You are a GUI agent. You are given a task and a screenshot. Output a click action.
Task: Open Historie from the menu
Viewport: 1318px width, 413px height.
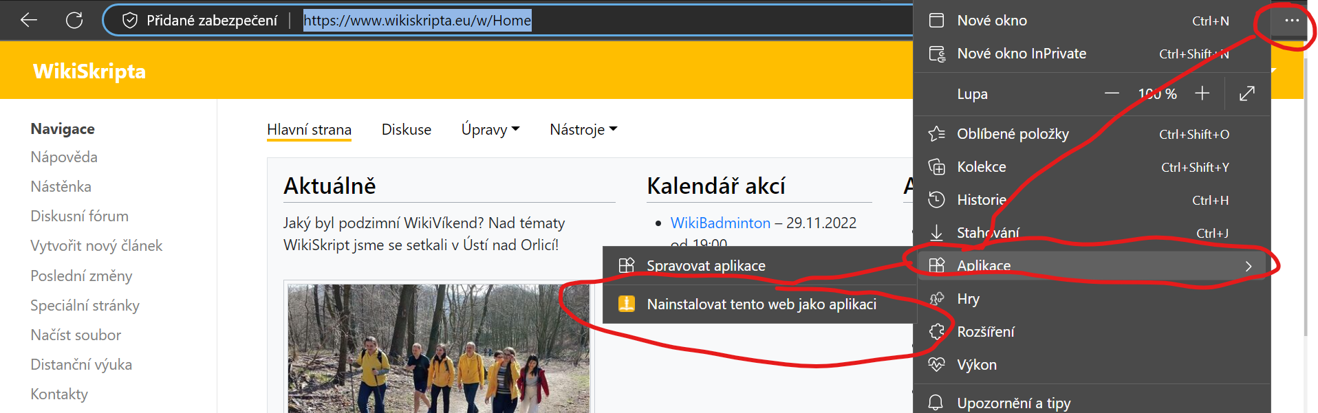(1092, 200)
